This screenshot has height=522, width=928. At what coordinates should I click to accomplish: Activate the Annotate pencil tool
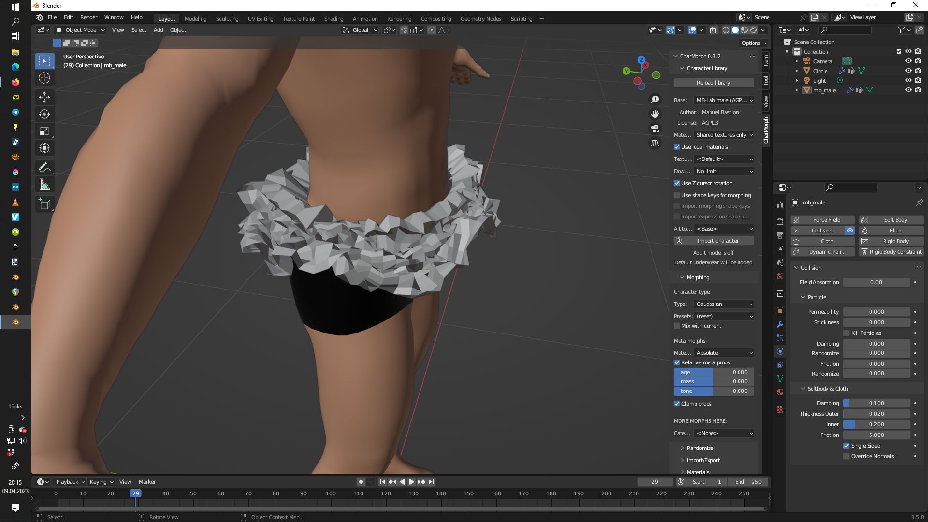pos(44,168)
